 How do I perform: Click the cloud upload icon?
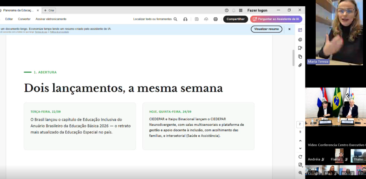[206, 19]
